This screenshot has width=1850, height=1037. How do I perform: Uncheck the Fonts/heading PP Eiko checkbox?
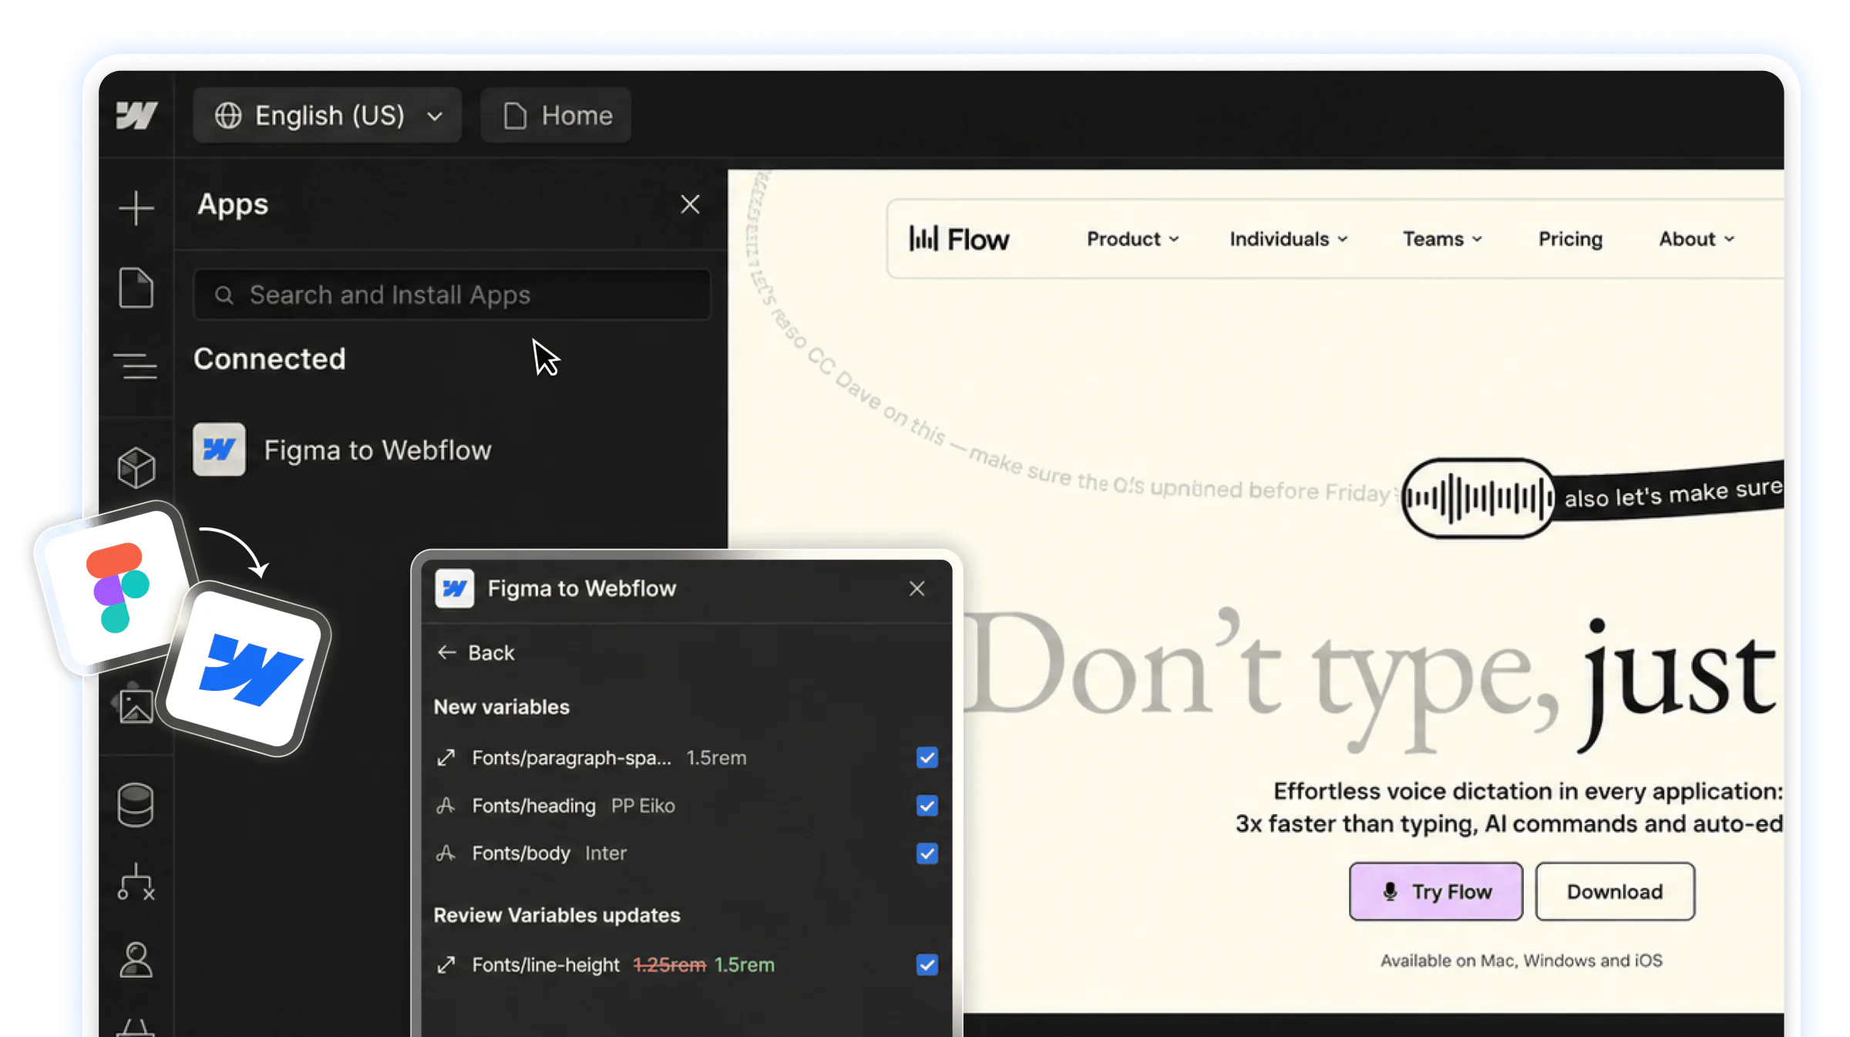[927, 806]
